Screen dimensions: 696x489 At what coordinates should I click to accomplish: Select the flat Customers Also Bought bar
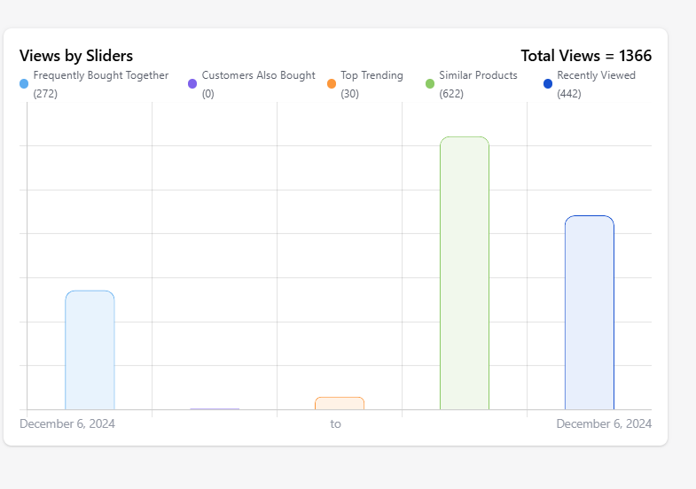(x=215, y=408)
